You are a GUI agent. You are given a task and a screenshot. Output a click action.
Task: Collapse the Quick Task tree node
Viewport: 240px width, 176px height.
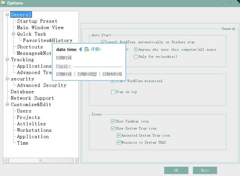point(13,34)
